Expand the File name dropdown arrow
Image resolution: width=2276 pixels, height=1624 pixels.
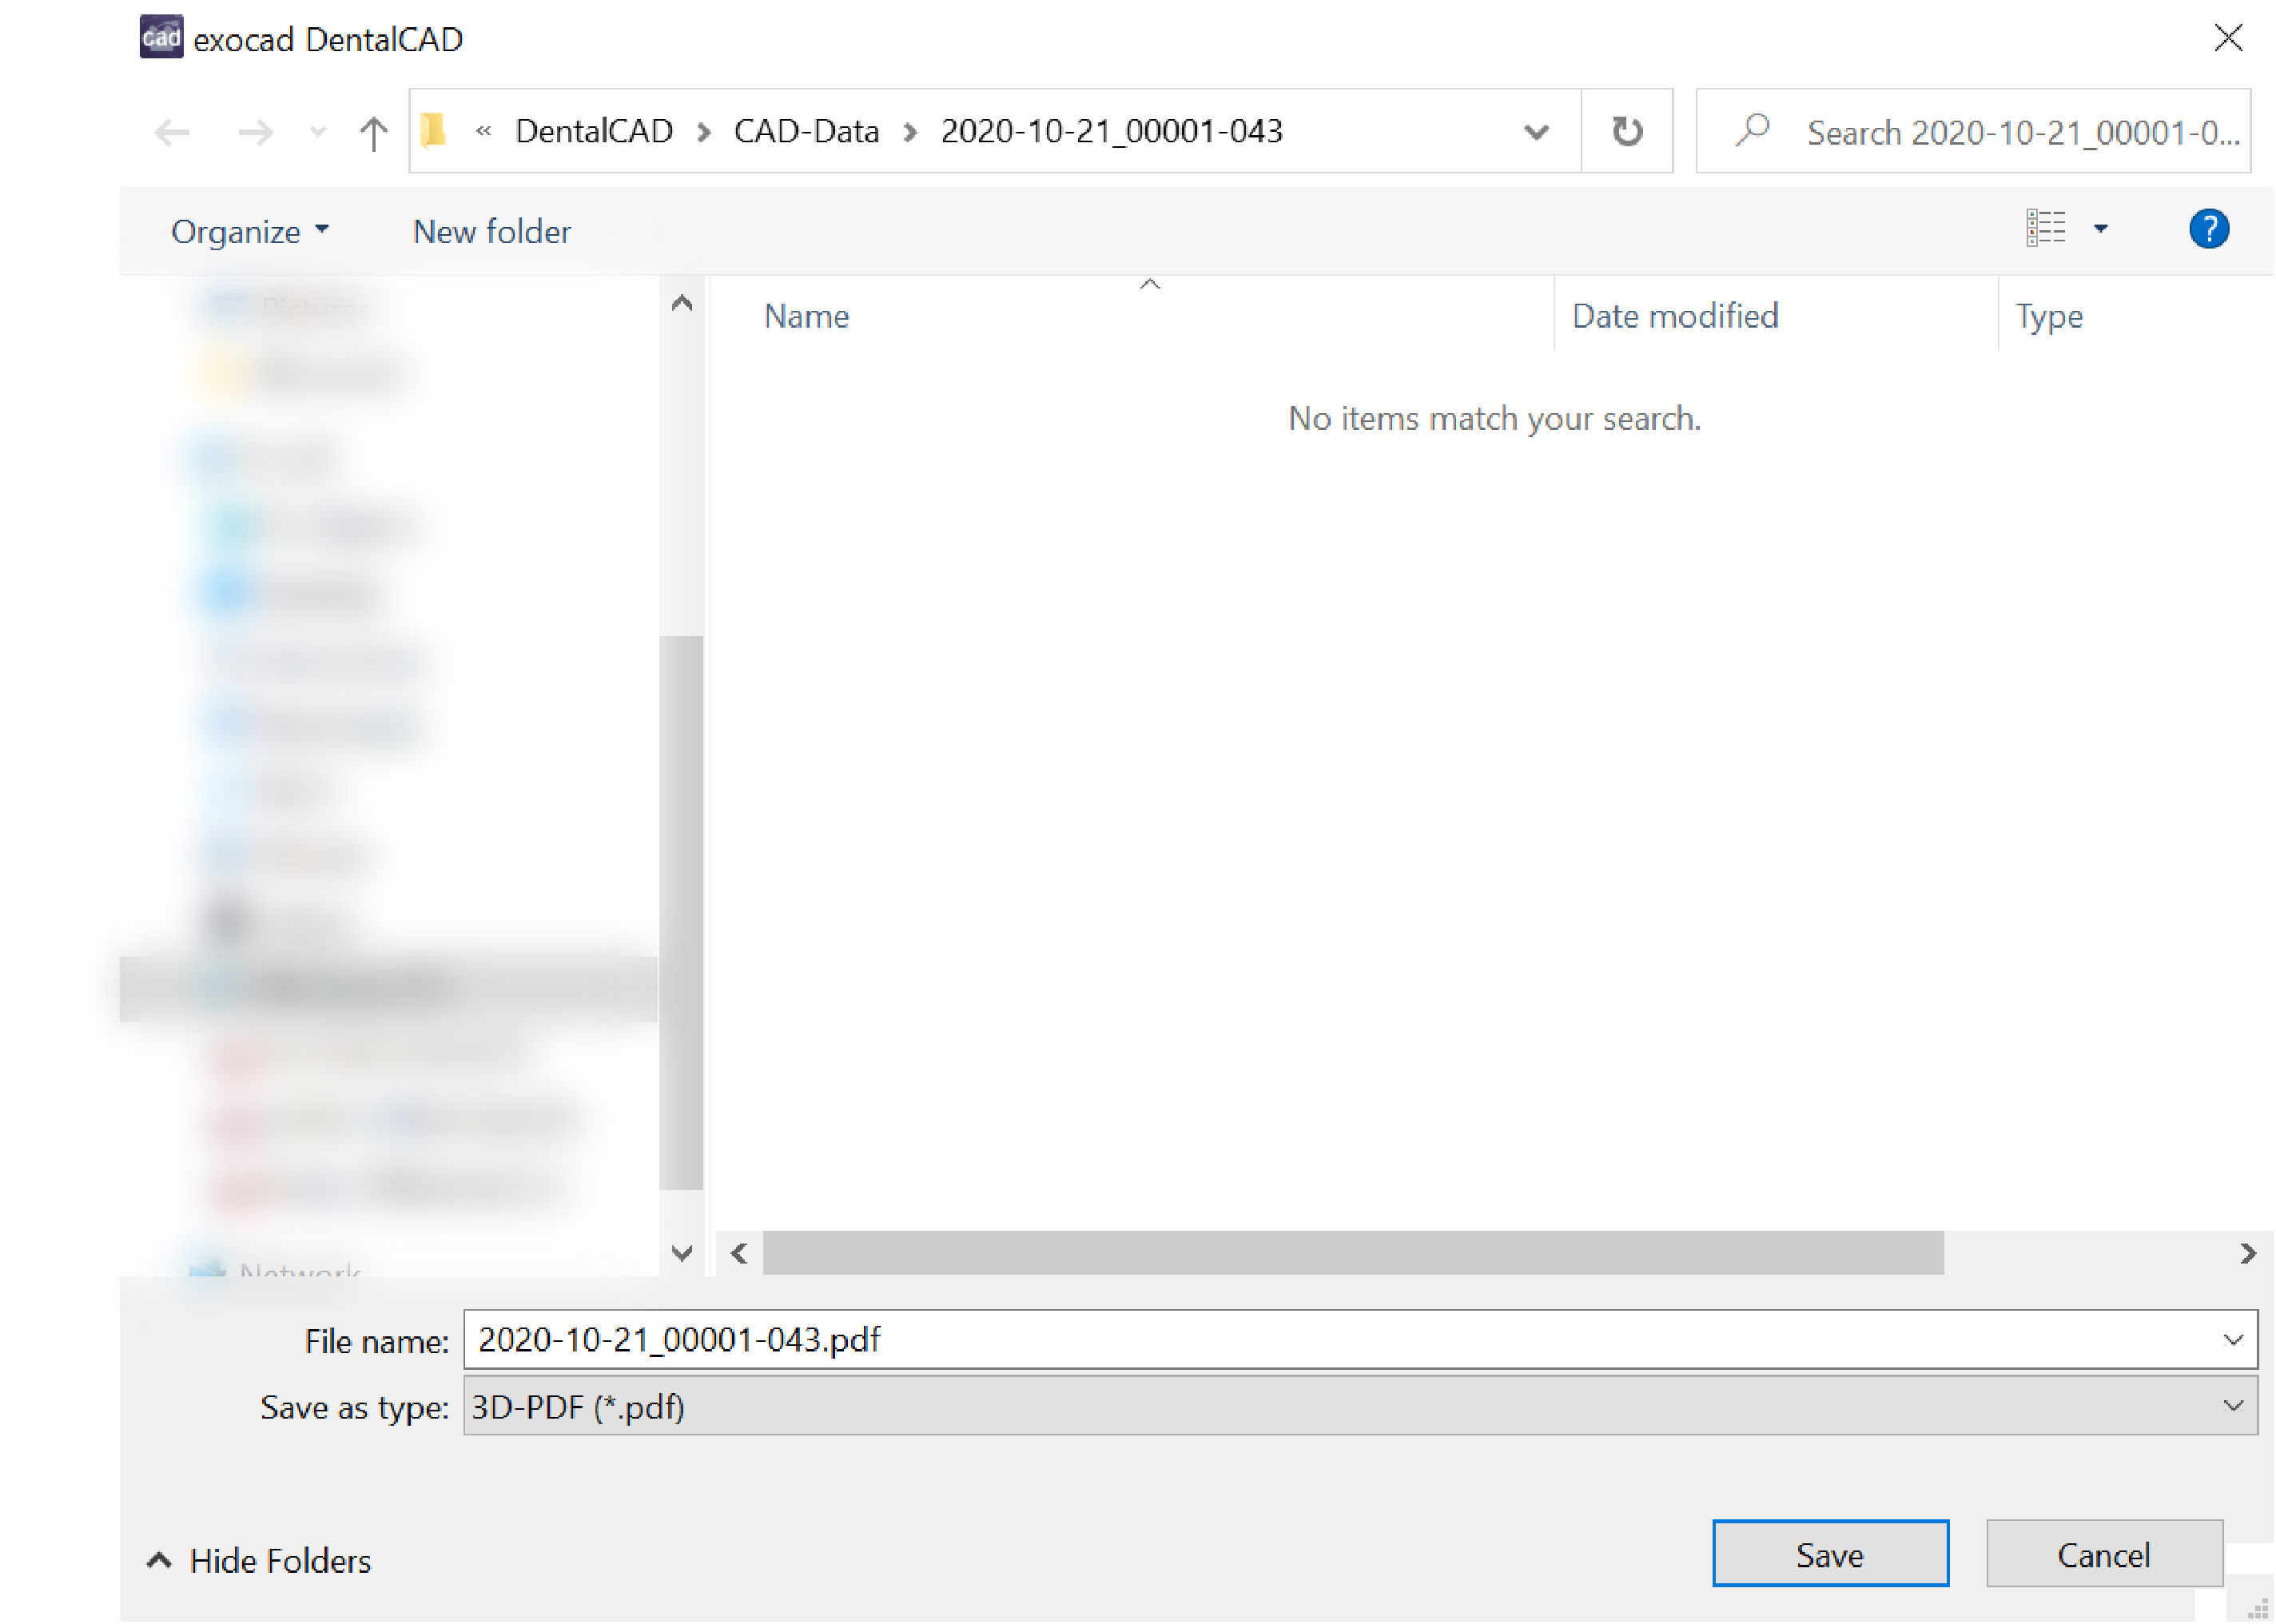[2234, 1340]
